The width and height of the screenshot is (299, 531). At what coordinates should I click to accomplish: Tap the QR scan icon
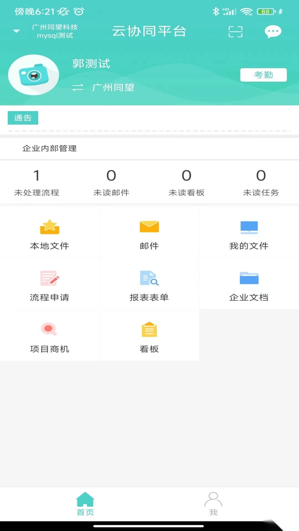tap(235, 32)
